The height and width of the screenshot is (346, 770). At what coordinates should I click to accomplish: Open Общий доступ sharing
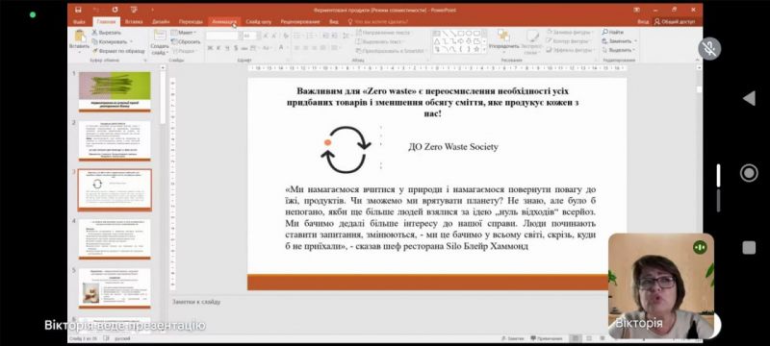676,21
